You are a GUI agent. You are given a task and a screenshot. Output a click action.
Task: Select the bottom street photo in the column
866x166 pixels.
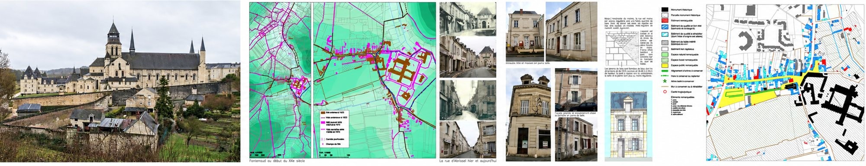pos(468,139)
